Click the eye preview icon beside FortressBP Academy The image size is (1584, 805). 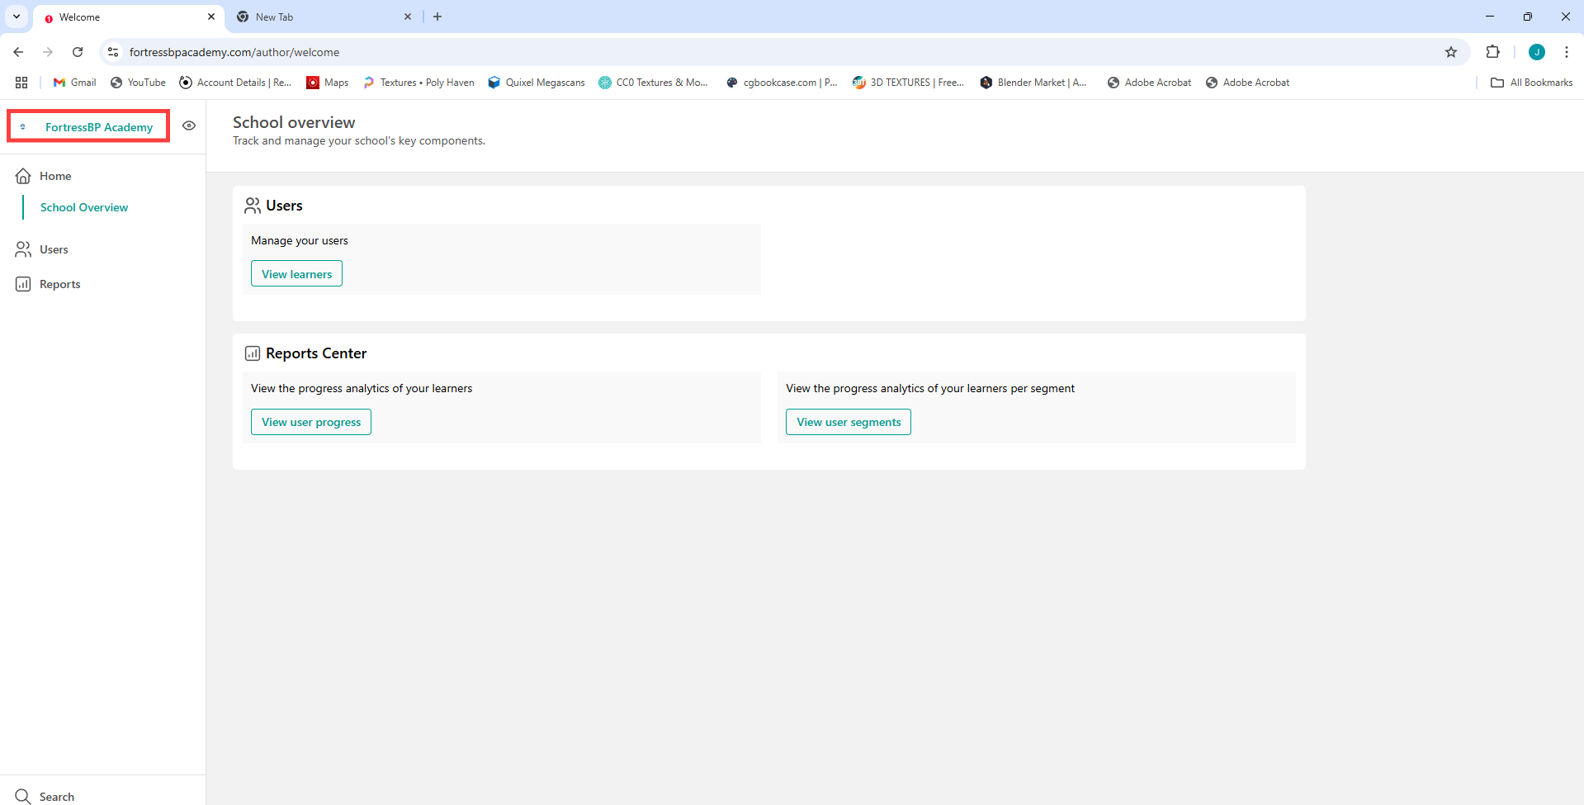click(189, 126)
